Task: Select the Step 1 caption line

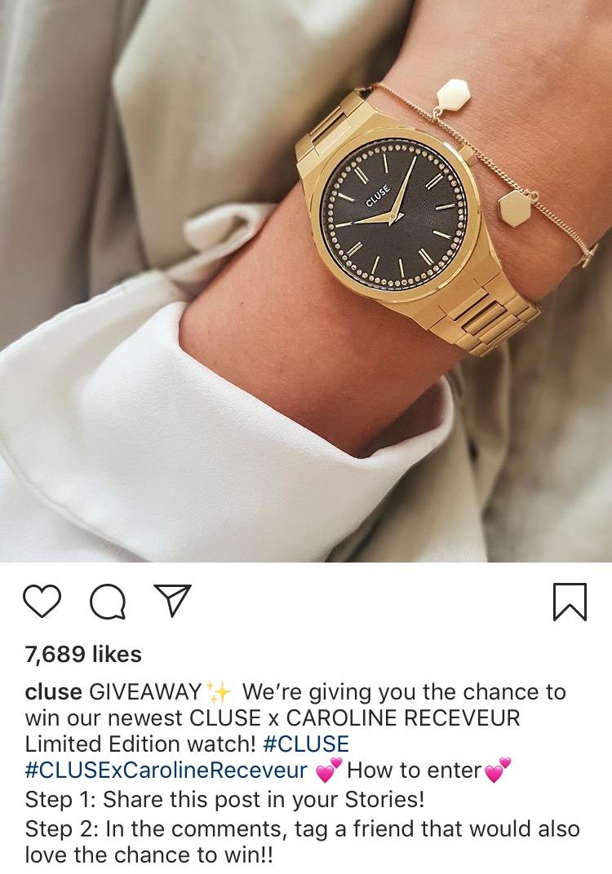Action: 225,800
